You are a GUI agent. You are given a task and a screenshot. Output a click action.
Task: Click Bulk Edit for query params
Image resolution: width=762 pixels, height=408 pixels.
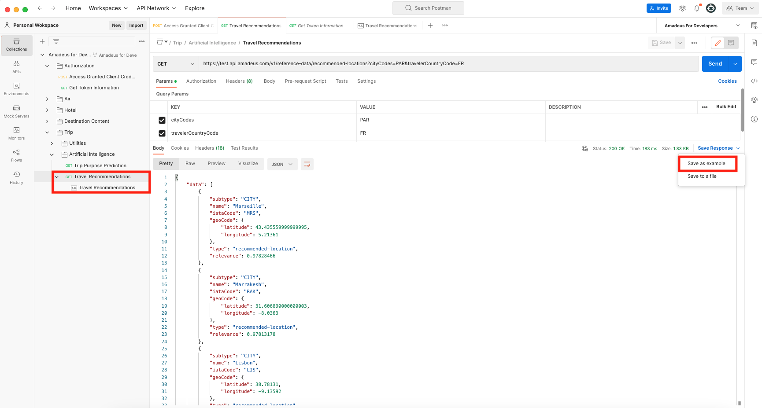pyautogui.click(x=726, y=107)
